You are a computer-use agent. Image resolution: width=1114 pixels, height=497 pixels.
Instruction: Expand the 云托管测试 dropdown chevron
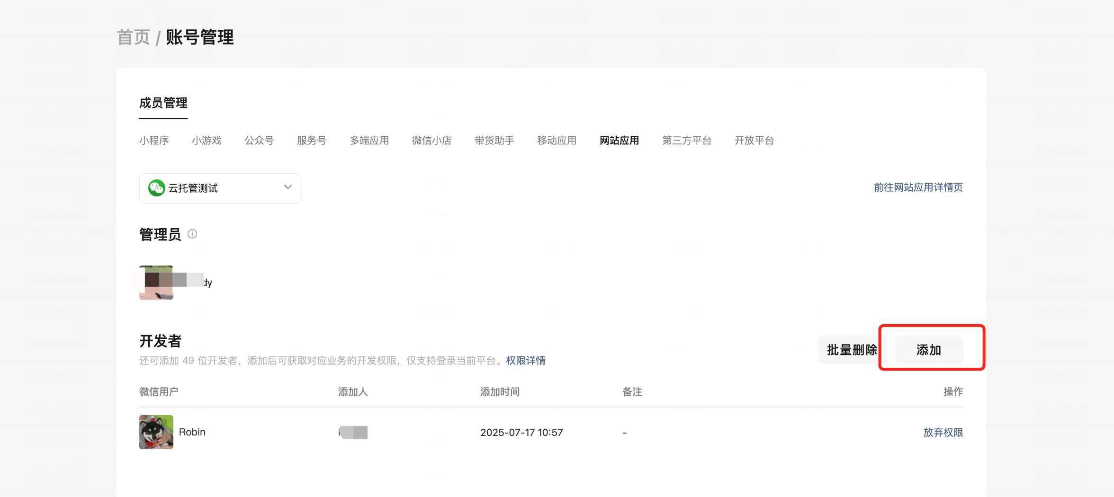coord(287,187)
